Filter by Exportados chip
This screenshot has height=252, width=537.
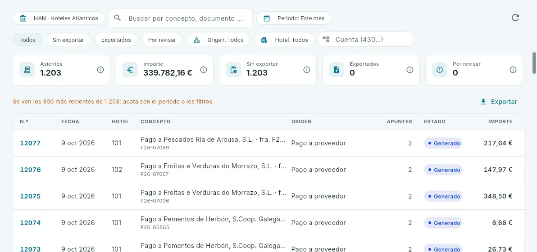coord(116,40)
